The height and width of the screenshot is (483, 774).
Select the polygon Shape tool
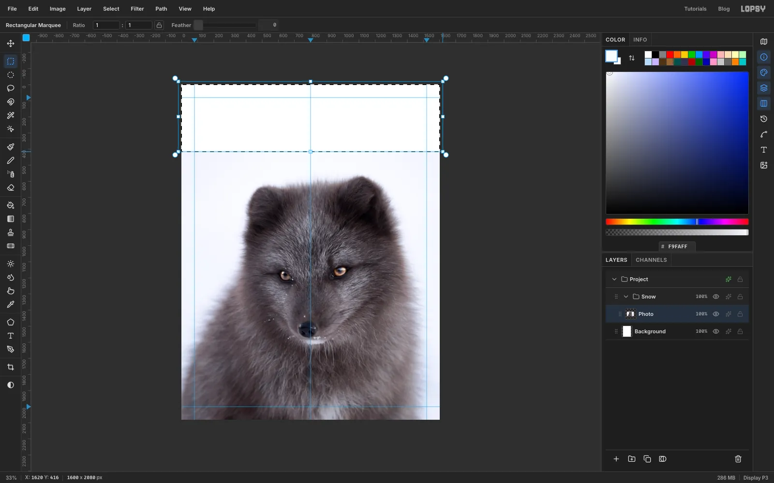11,322
